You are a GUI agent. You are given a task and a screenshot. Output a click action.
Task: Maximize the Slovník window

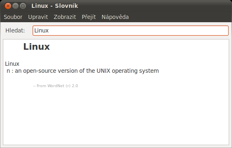point(23,6)
